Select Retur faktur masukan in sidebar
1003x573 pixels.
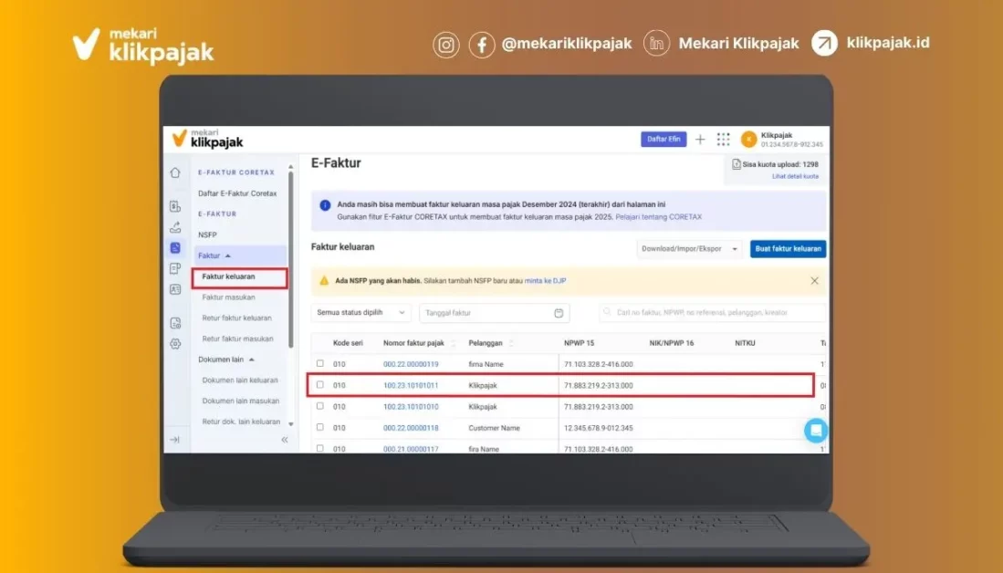(x=237, y=339)
